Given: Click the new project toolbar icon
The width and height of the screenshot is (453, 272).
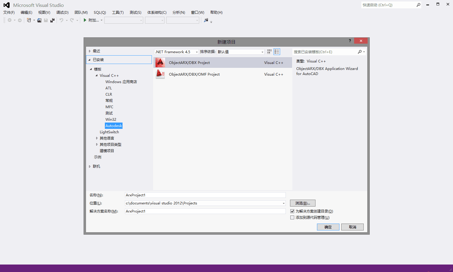Looking at the screenshot, I should pyautogui.click(x=29, y=20).
